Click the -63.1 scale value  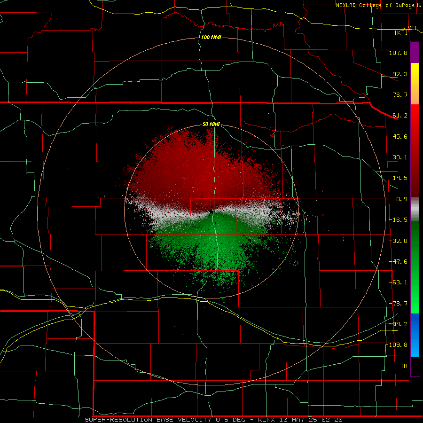[398, 282]
